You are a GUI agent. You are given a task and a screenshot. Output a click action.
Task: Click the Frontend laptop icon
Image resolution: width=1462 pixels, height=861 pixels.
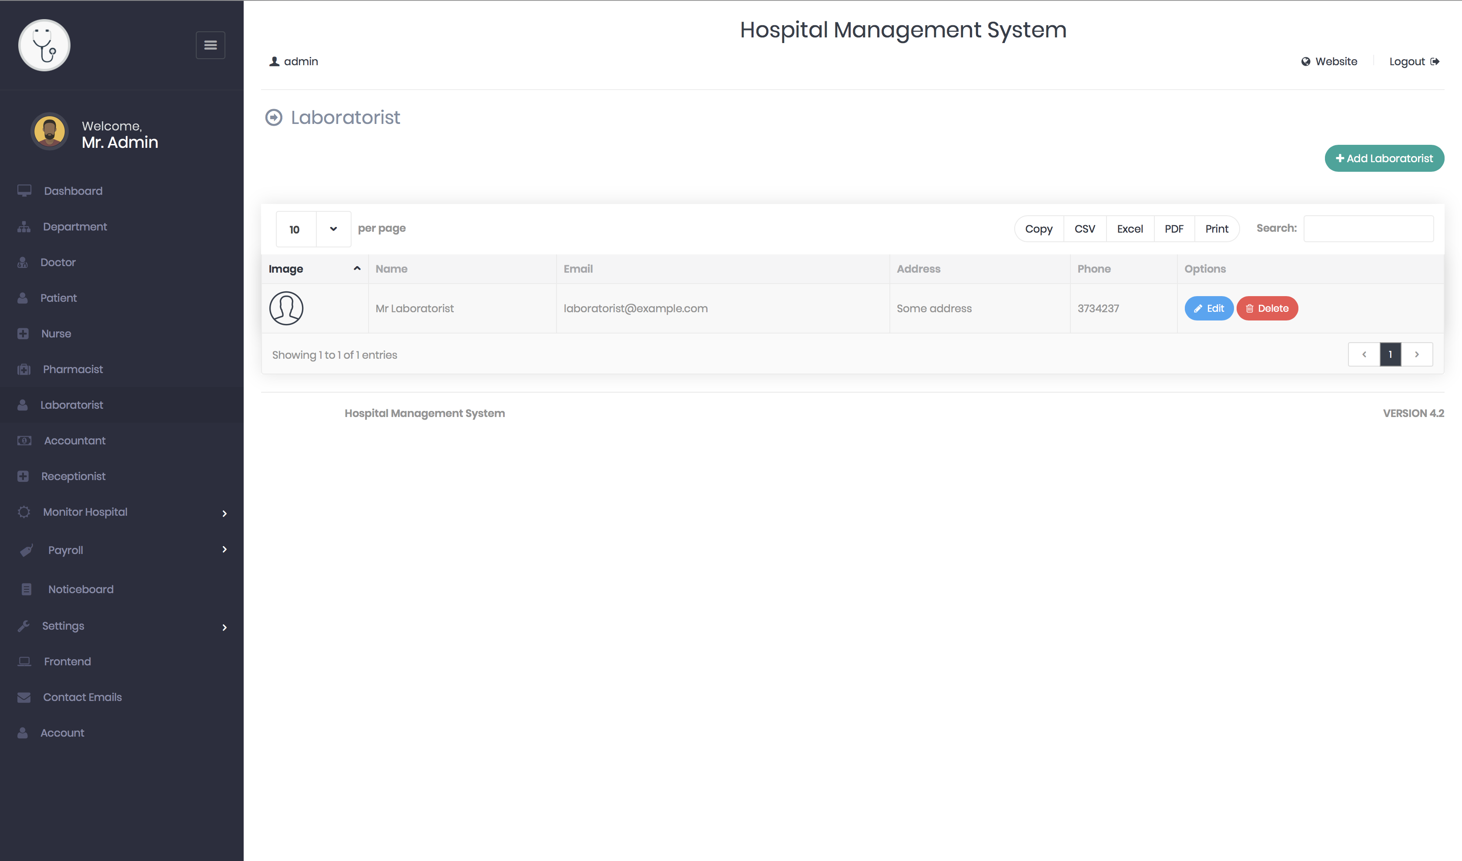pyautogui.click(x=24, y=661)
